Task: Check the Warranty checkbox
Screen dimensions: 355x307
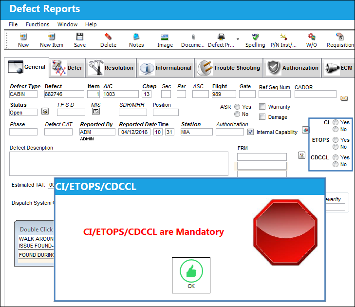Action: [262, 107]
